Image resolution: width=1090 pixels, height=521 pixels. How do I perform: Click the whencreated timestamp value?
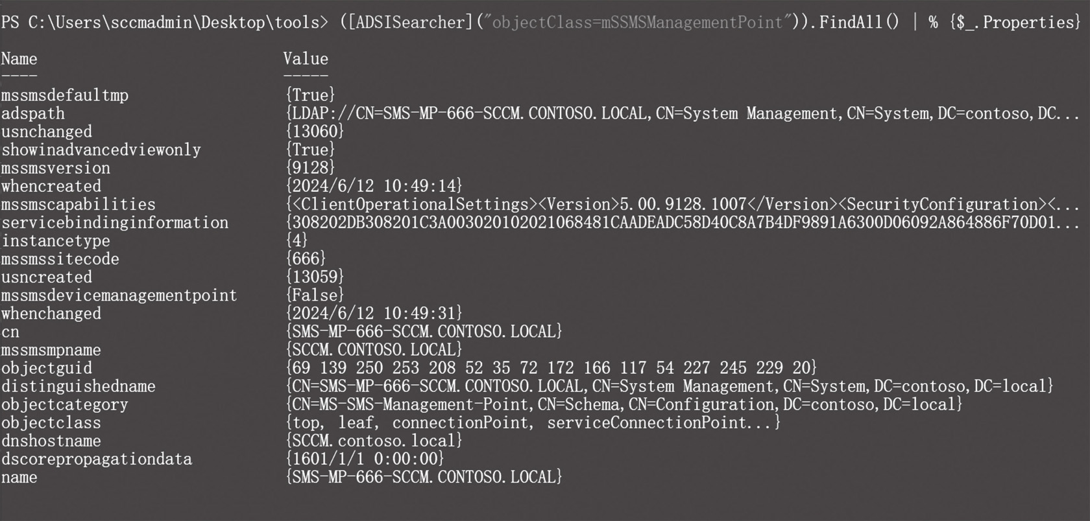point(374,186)
